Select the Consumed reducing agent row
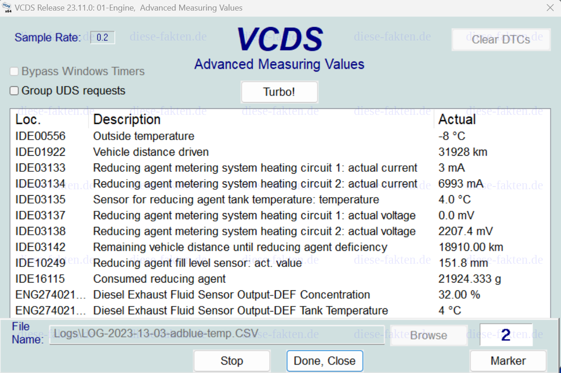 pyautogui.click(x=280, y=279)
